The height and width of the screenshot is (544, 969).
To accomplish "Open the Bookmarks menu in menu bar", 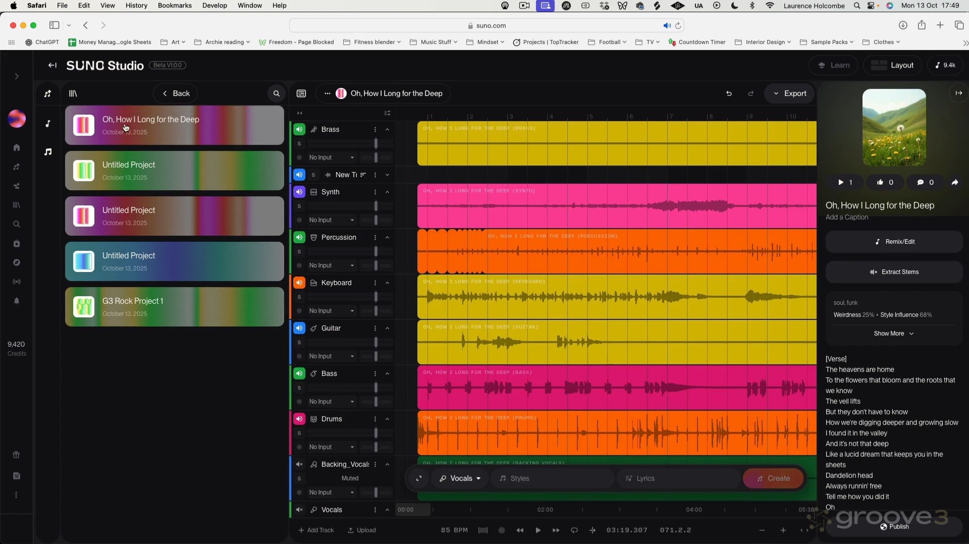I will (x=175, y=6).
